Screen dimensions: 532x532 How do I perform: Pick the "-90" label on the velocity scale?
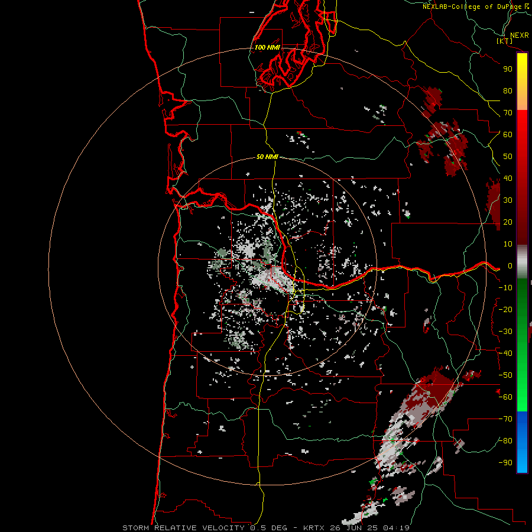tap(505, 463)
